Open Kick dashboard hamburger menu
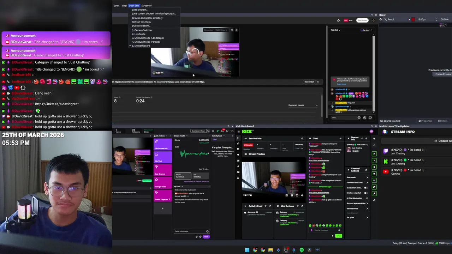 (239, 132)
